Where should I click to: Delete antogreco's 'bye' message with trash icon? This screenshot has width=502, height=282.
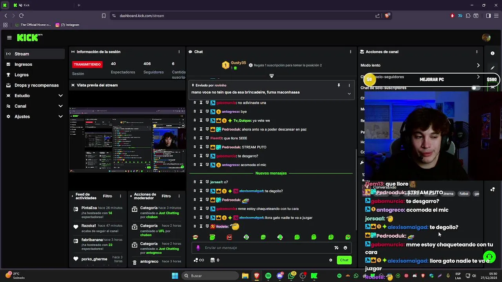(195, 112)
